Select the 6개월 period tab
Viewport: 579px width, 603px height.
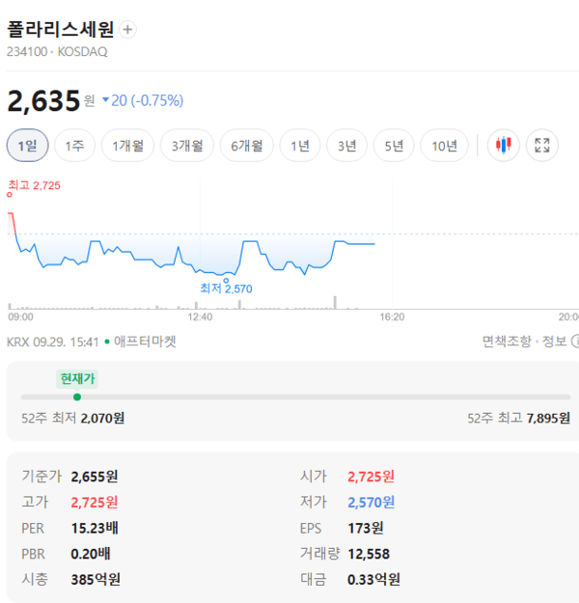247,146
